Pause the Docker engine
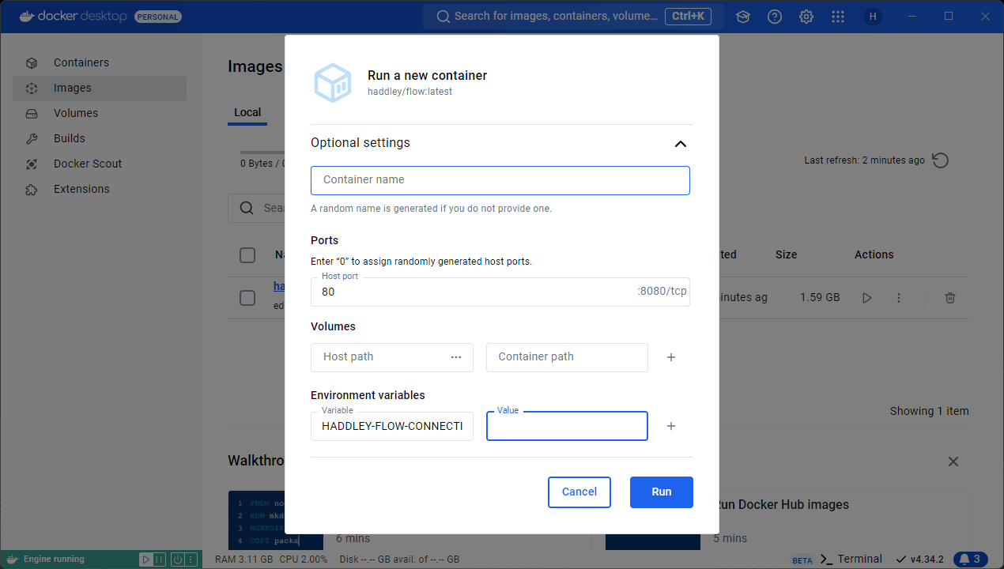The width and height of the screenshot is (1004, 569). pyautogui.click(x=160, y=560)
